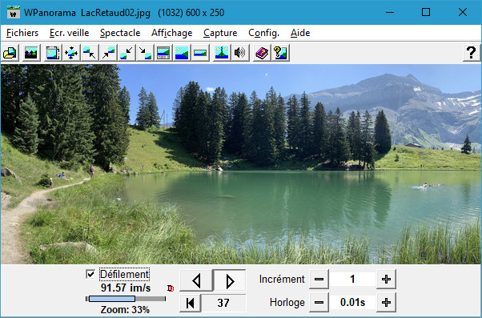This screenshot has width=482, height=318.
Task: Click the screensaver picture toolbar icon
Action: 31,53
